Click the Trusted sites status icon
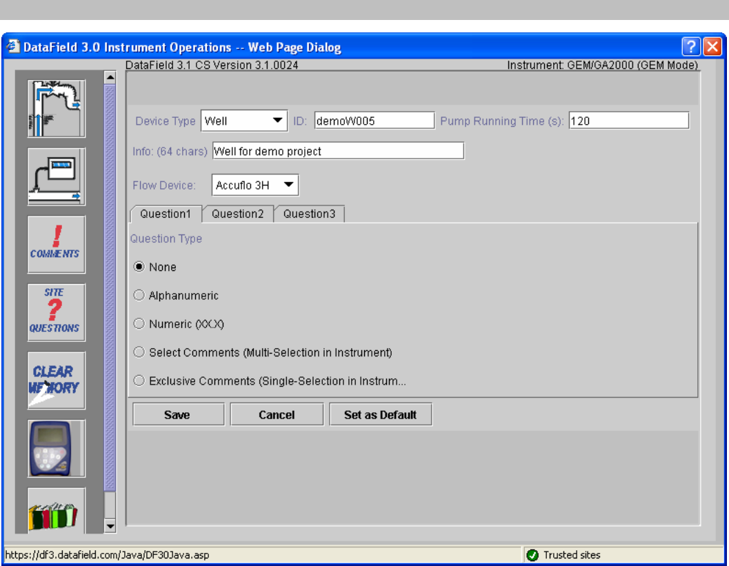Viewport: 729px width, 566px height. 532,555
